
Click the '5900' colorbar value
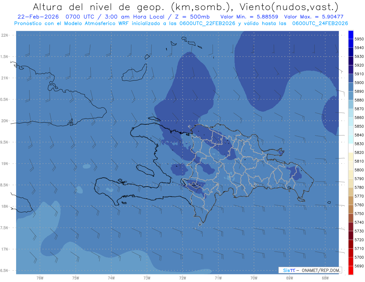(359, 83)
